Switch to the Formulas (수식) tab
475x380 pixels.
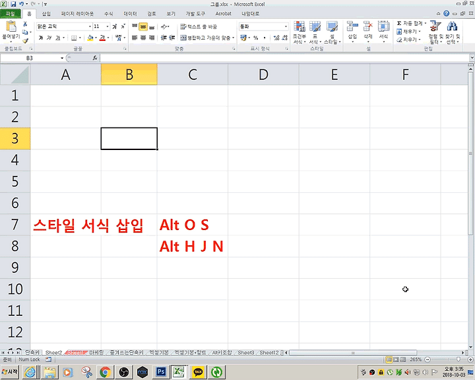point(108,14)
